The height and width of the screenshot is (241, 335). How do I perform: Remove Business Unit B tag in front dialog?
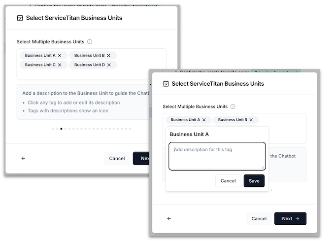click(251, 120)
